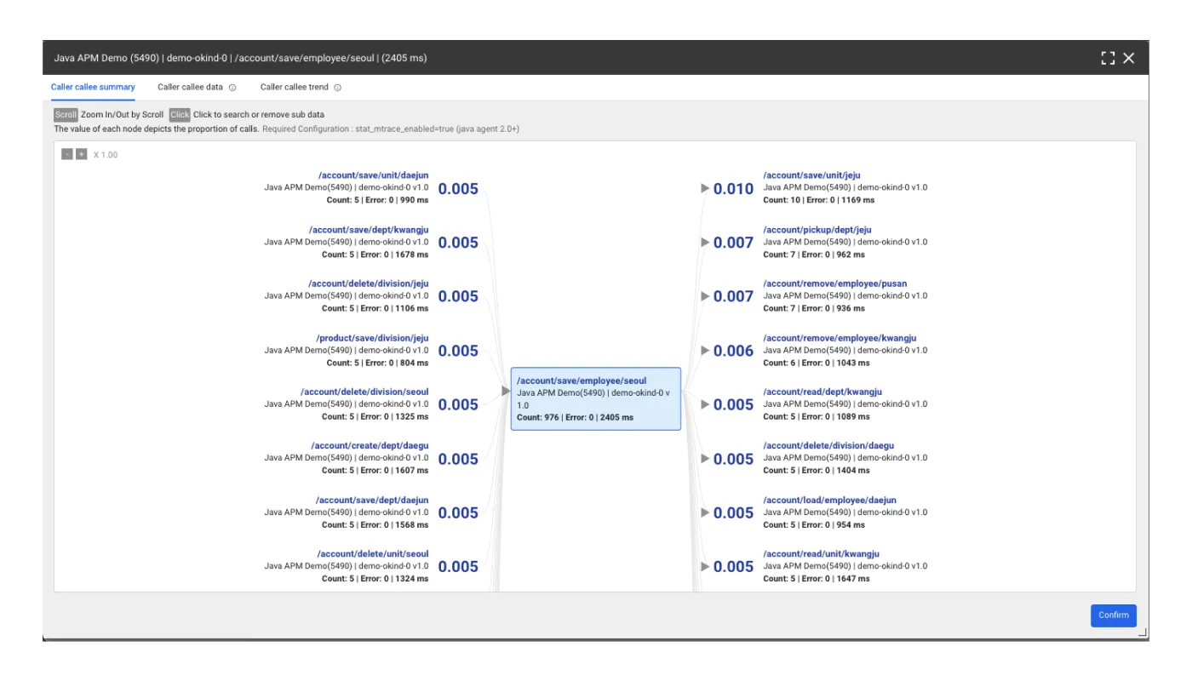This screenshot has height=681, width=1192.
Task: Click the central /account/save/employee/seoul node box
Action: click(x=596, y=398)
